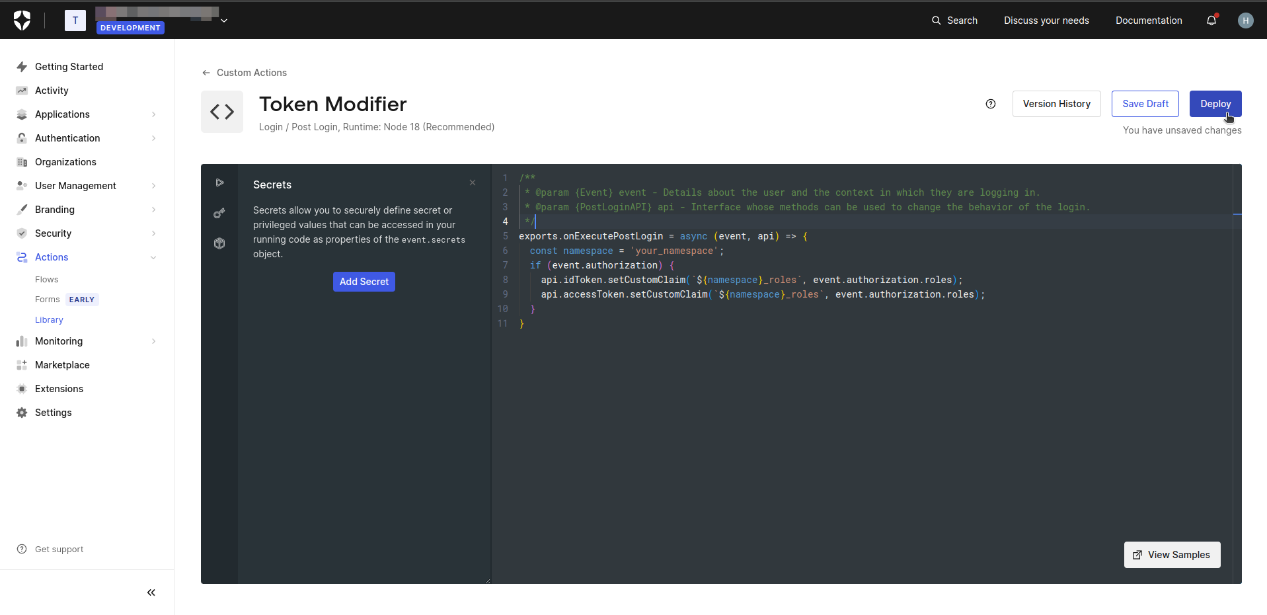The width and height of the screenshot is (1267, 615).
Task: Click Add Secret button
Action: tap(364, 282)
